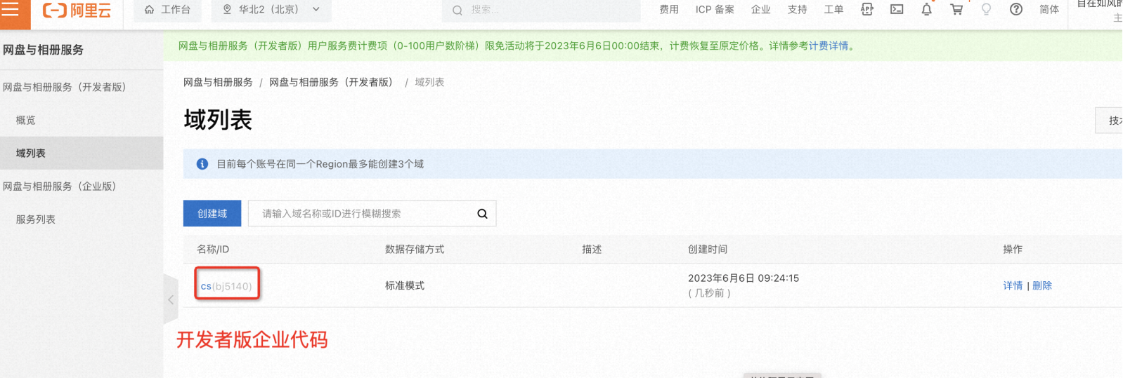Click the 标准模式 storage cell

pos(405,285)
